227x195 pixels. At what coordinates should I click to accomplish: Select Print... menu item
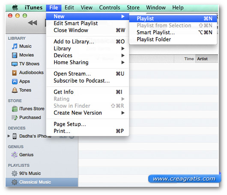[88, 131]
